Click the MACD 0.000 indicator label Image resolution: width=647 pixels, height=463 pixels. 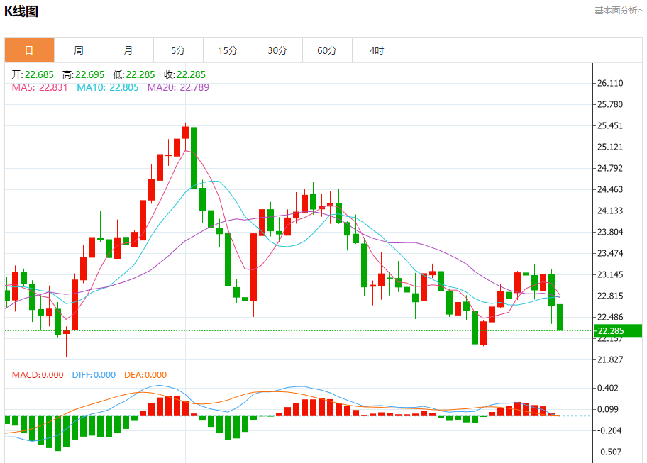tap(38, 375)
